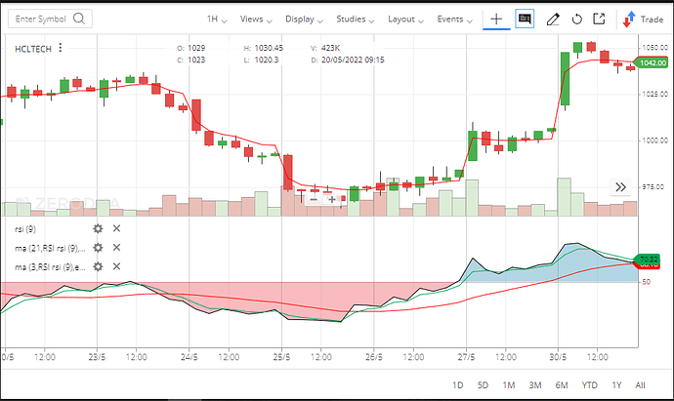The height and width of the screenshot is (401, 674).
Task: Click the ma (21,RSI rsi (9) label
Action: point(50,248)
